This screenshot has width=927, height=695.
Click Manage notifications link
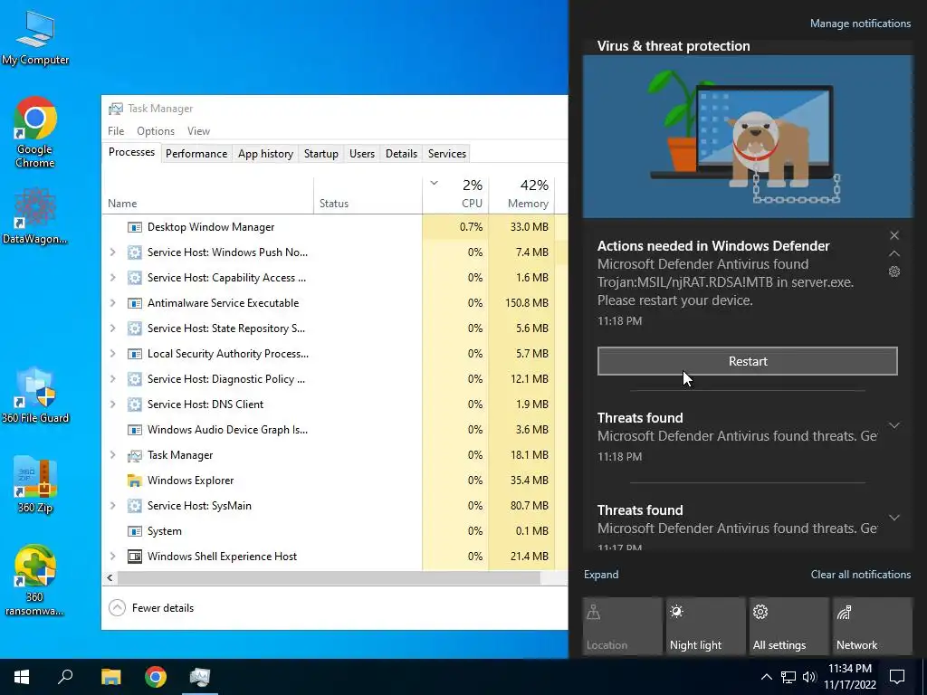(860, 24)
